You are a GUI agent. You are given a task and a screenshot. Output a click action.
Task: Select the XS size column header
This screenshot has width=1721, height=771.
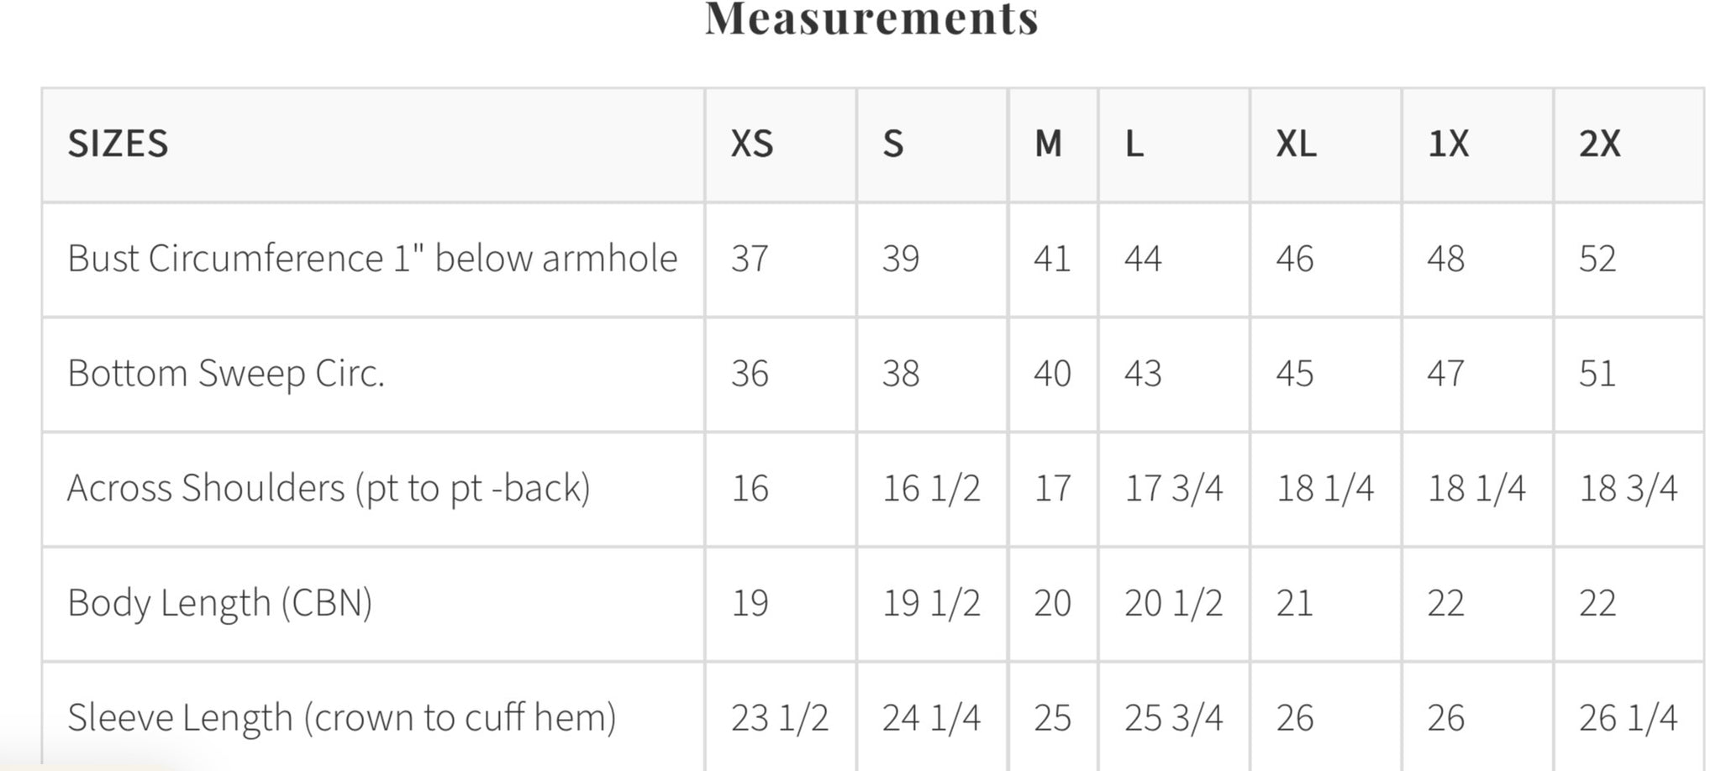click(751, 144)
